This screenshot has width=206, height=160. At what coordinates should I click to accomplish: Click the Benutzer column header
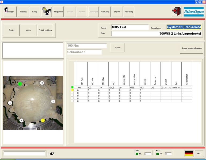coord(155,74)
